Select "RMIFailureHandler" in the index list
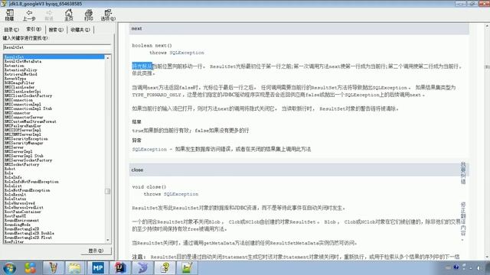The width and height of the screenshot is (490, 275). pyautogui.click(x=22, y=126)
